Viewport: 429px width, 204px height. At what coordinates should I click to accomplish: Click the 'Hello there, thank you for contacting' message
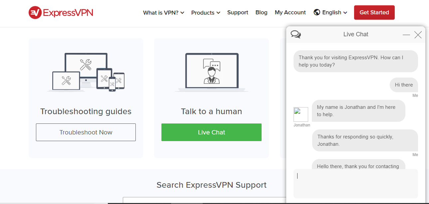pyautogui.click(x=358, y=164)
